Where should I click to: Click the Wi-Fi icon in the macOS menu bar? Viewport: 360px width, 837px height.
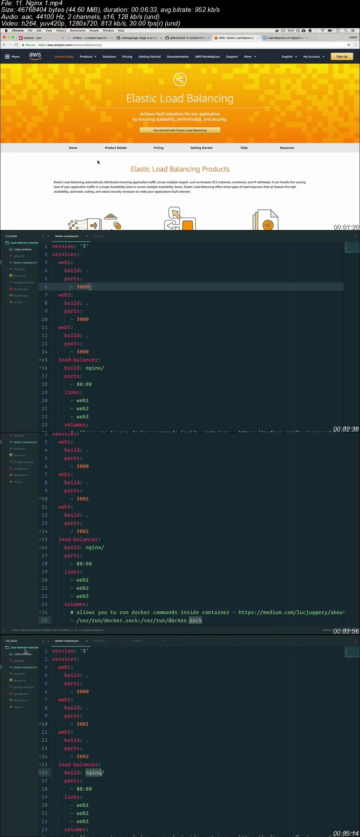coord(323,31)
